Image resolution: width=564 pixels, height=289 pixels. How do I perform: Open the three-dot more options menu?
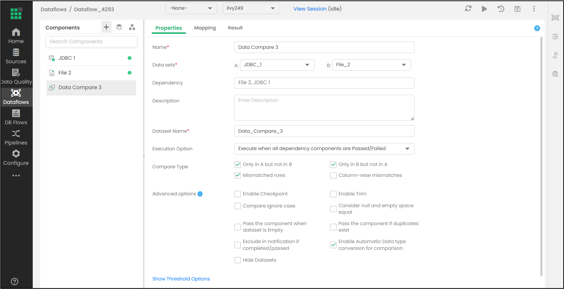coord(534,9)
